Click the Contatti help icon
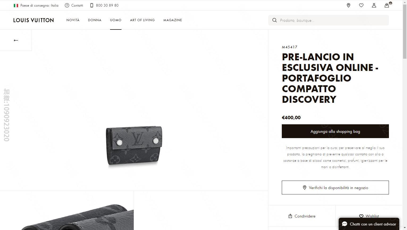This screenshot has height=230, width=407. [x=67, y=5]
